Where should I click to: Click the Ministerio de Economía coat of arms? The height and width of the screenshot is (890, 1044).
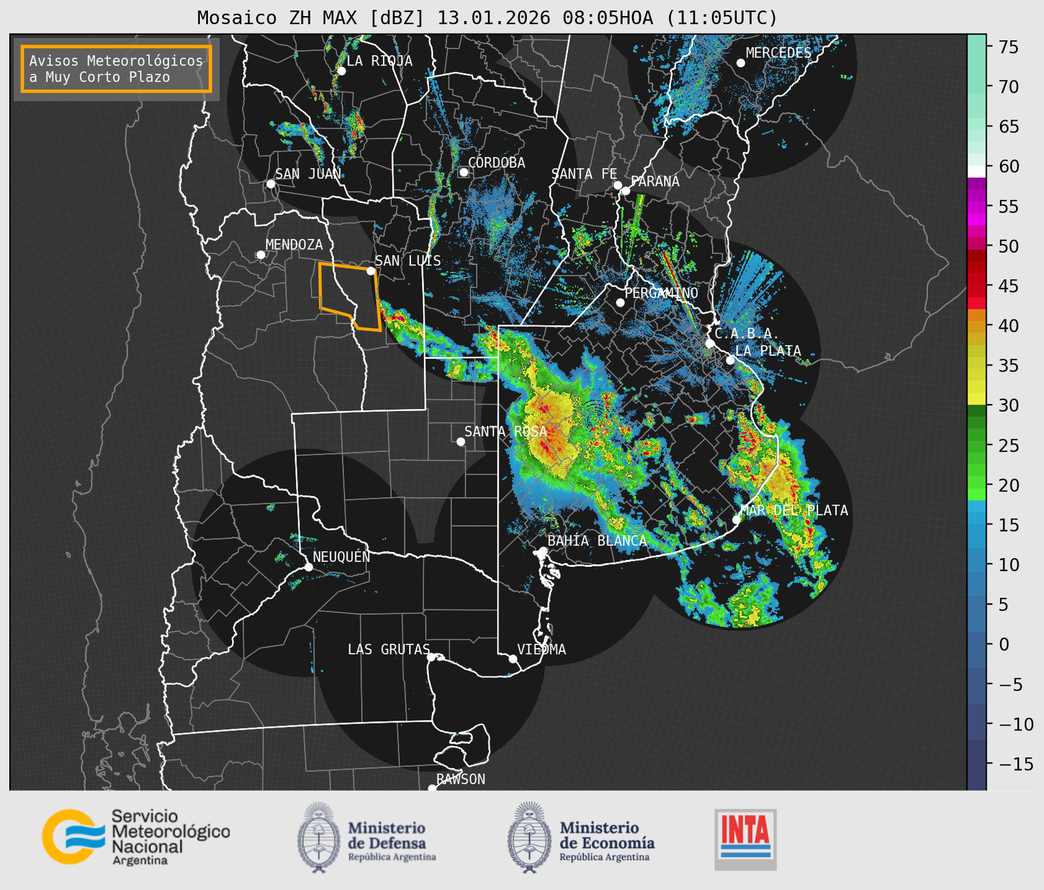coord(529,837)
